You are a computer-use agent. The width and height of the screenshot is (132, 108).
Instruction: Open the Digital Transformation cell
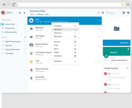tap(13, 41)
